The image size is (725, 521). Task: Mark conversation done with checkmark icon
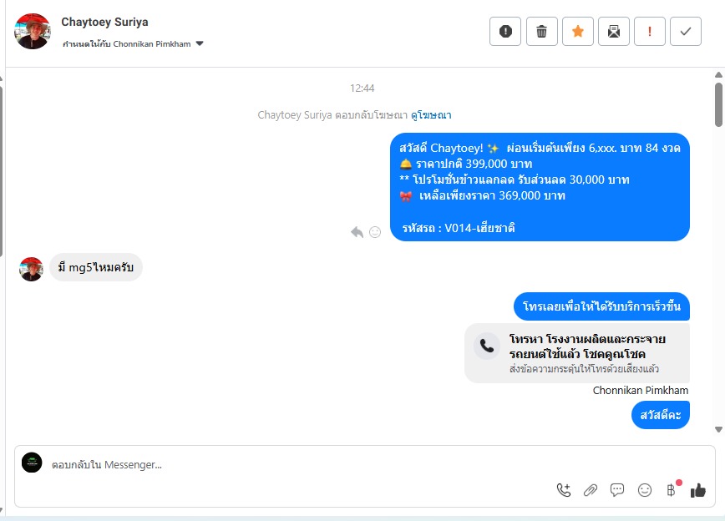(686, 32)
